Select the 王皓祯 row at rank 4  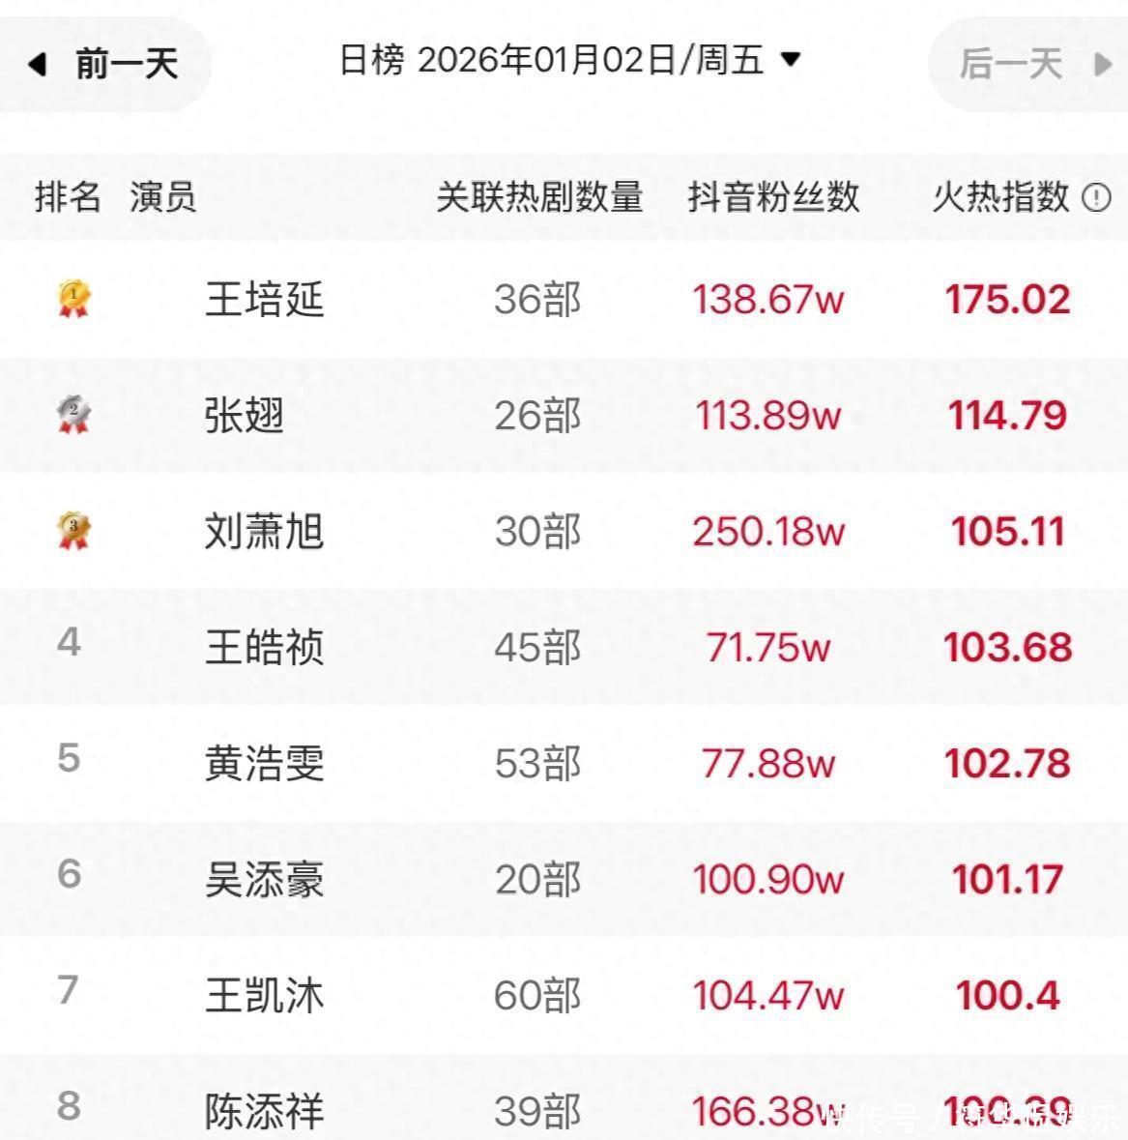coord(264,647)
